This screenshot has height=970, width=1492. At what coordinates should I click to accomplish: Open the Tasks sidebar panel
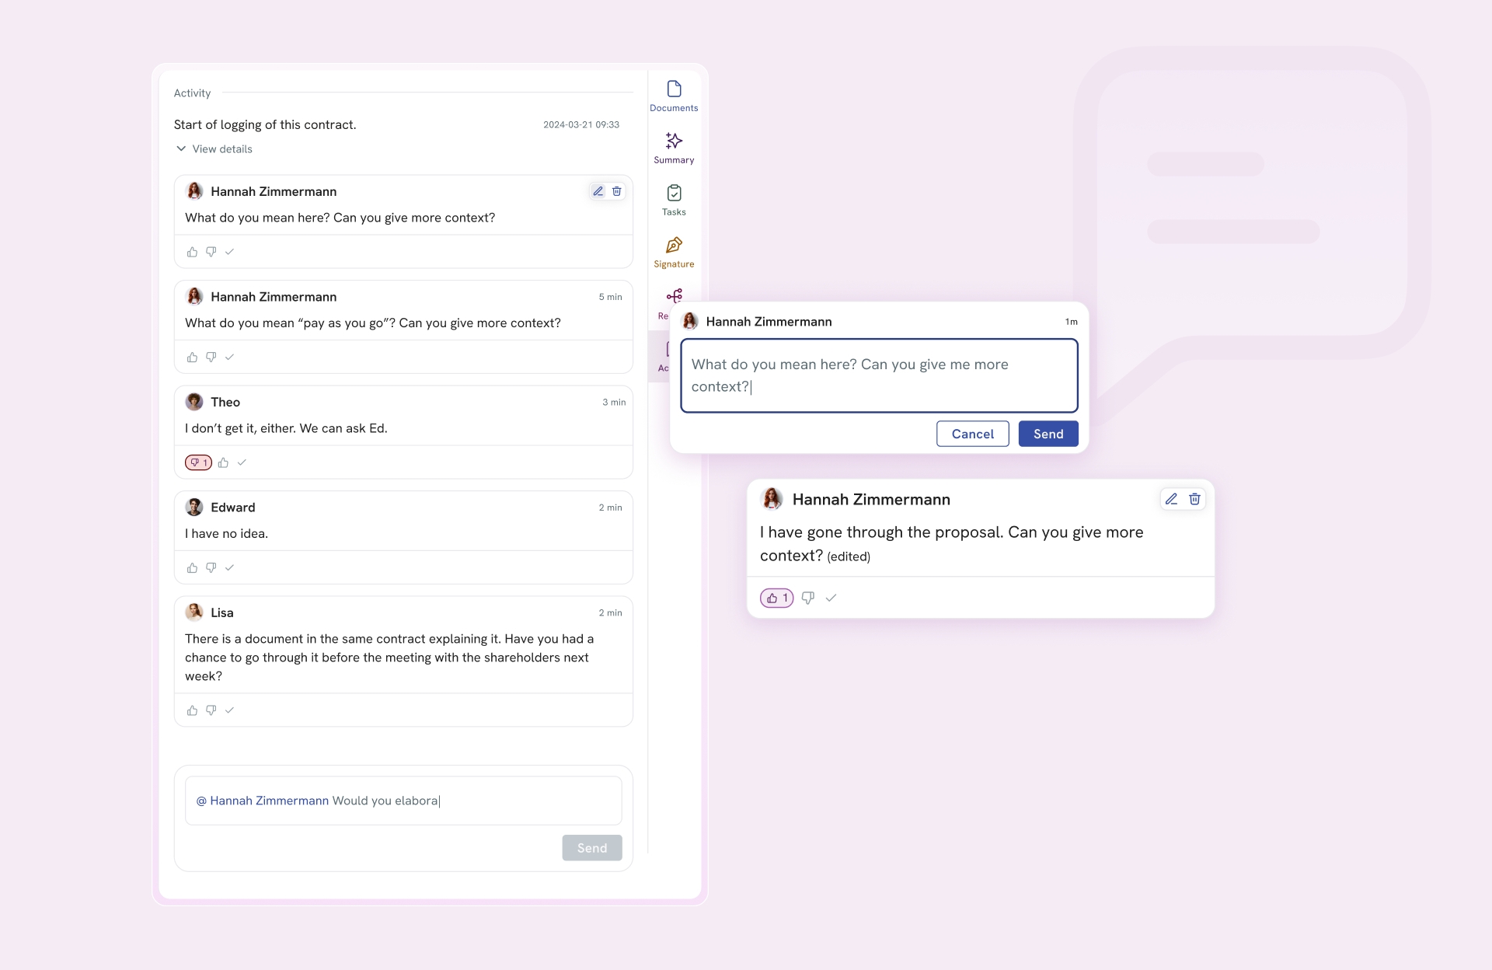pyautogui.click(x=674, y=200)
